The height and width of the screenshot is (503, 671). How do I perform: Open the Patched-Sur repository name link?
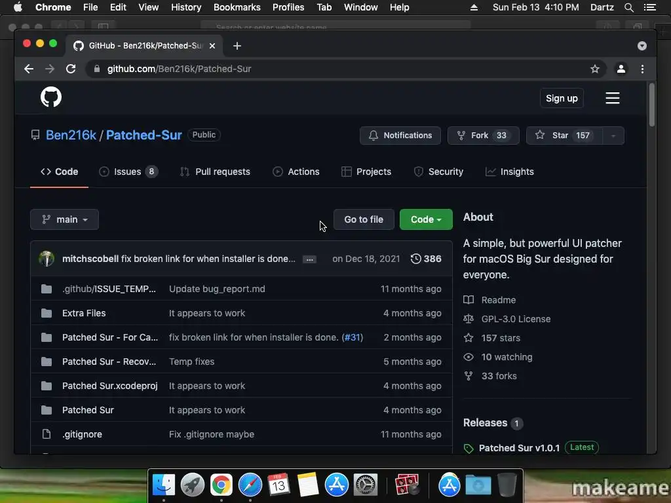tap(144, 135)
